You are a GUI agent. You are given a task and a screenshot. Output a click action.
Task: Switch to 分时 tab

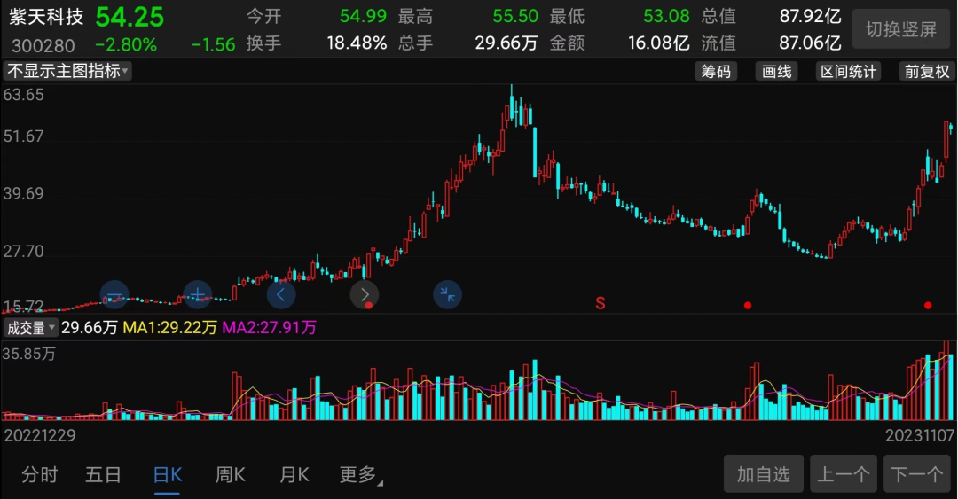40,474
